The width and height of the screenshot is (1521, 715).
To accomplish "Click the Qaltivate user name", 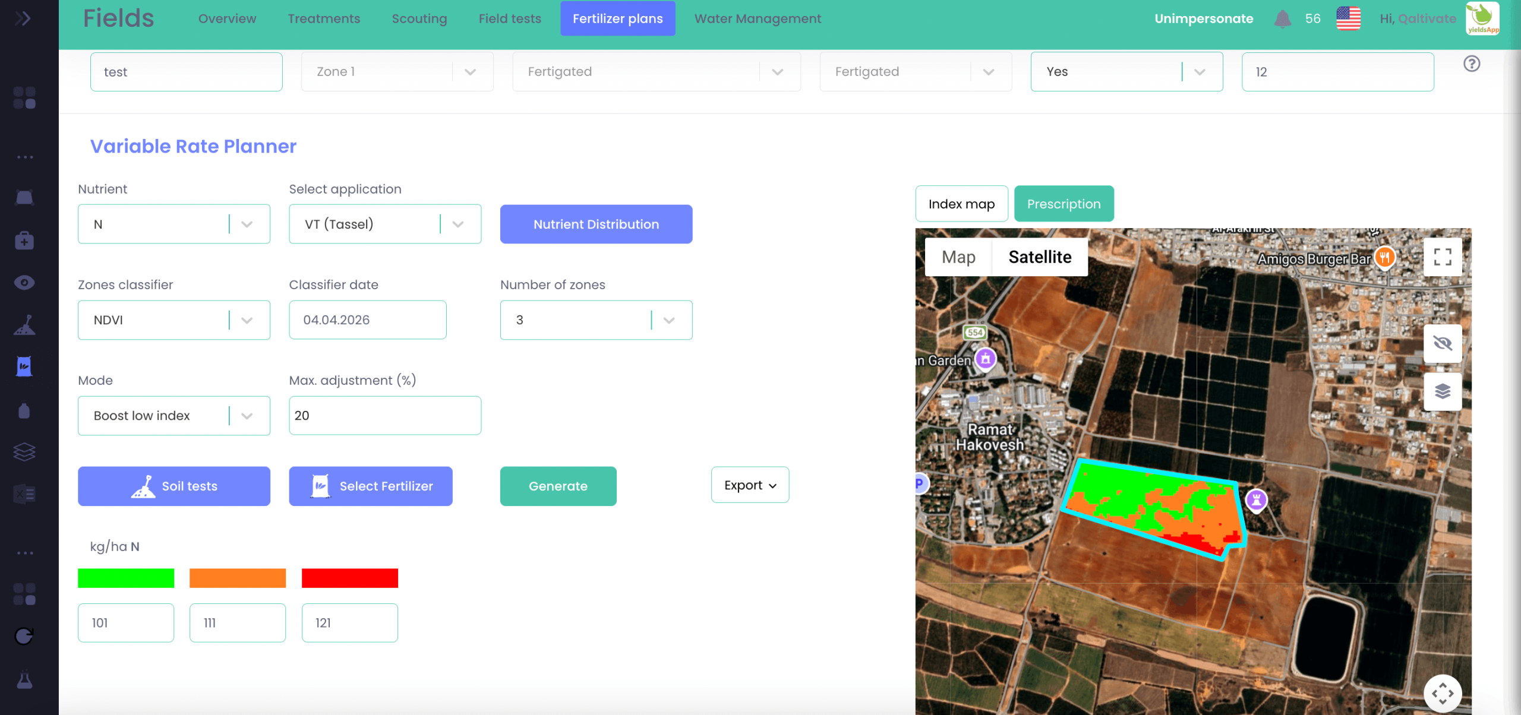I will (1427, 18).
